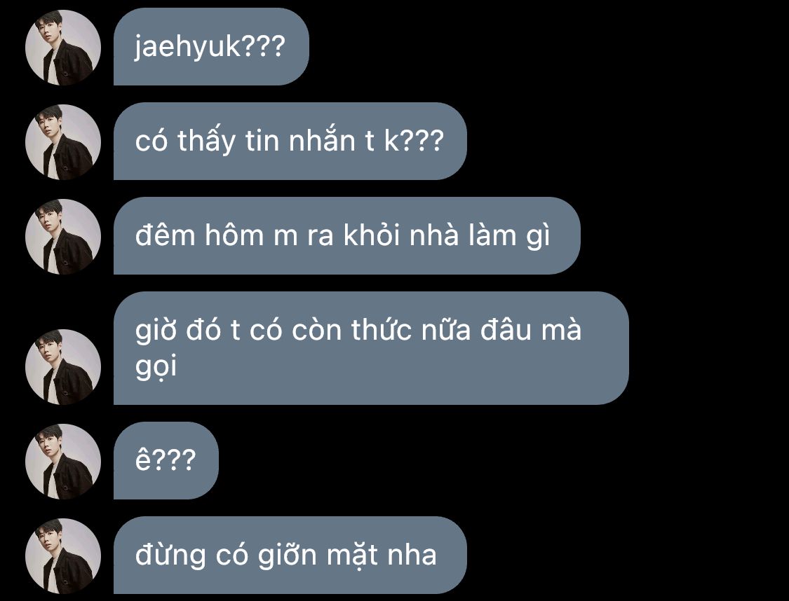Select the 'jaehyuk???' message bubble
The width and height of the screenshot is (789, 601).
click(x=211, y=47)
